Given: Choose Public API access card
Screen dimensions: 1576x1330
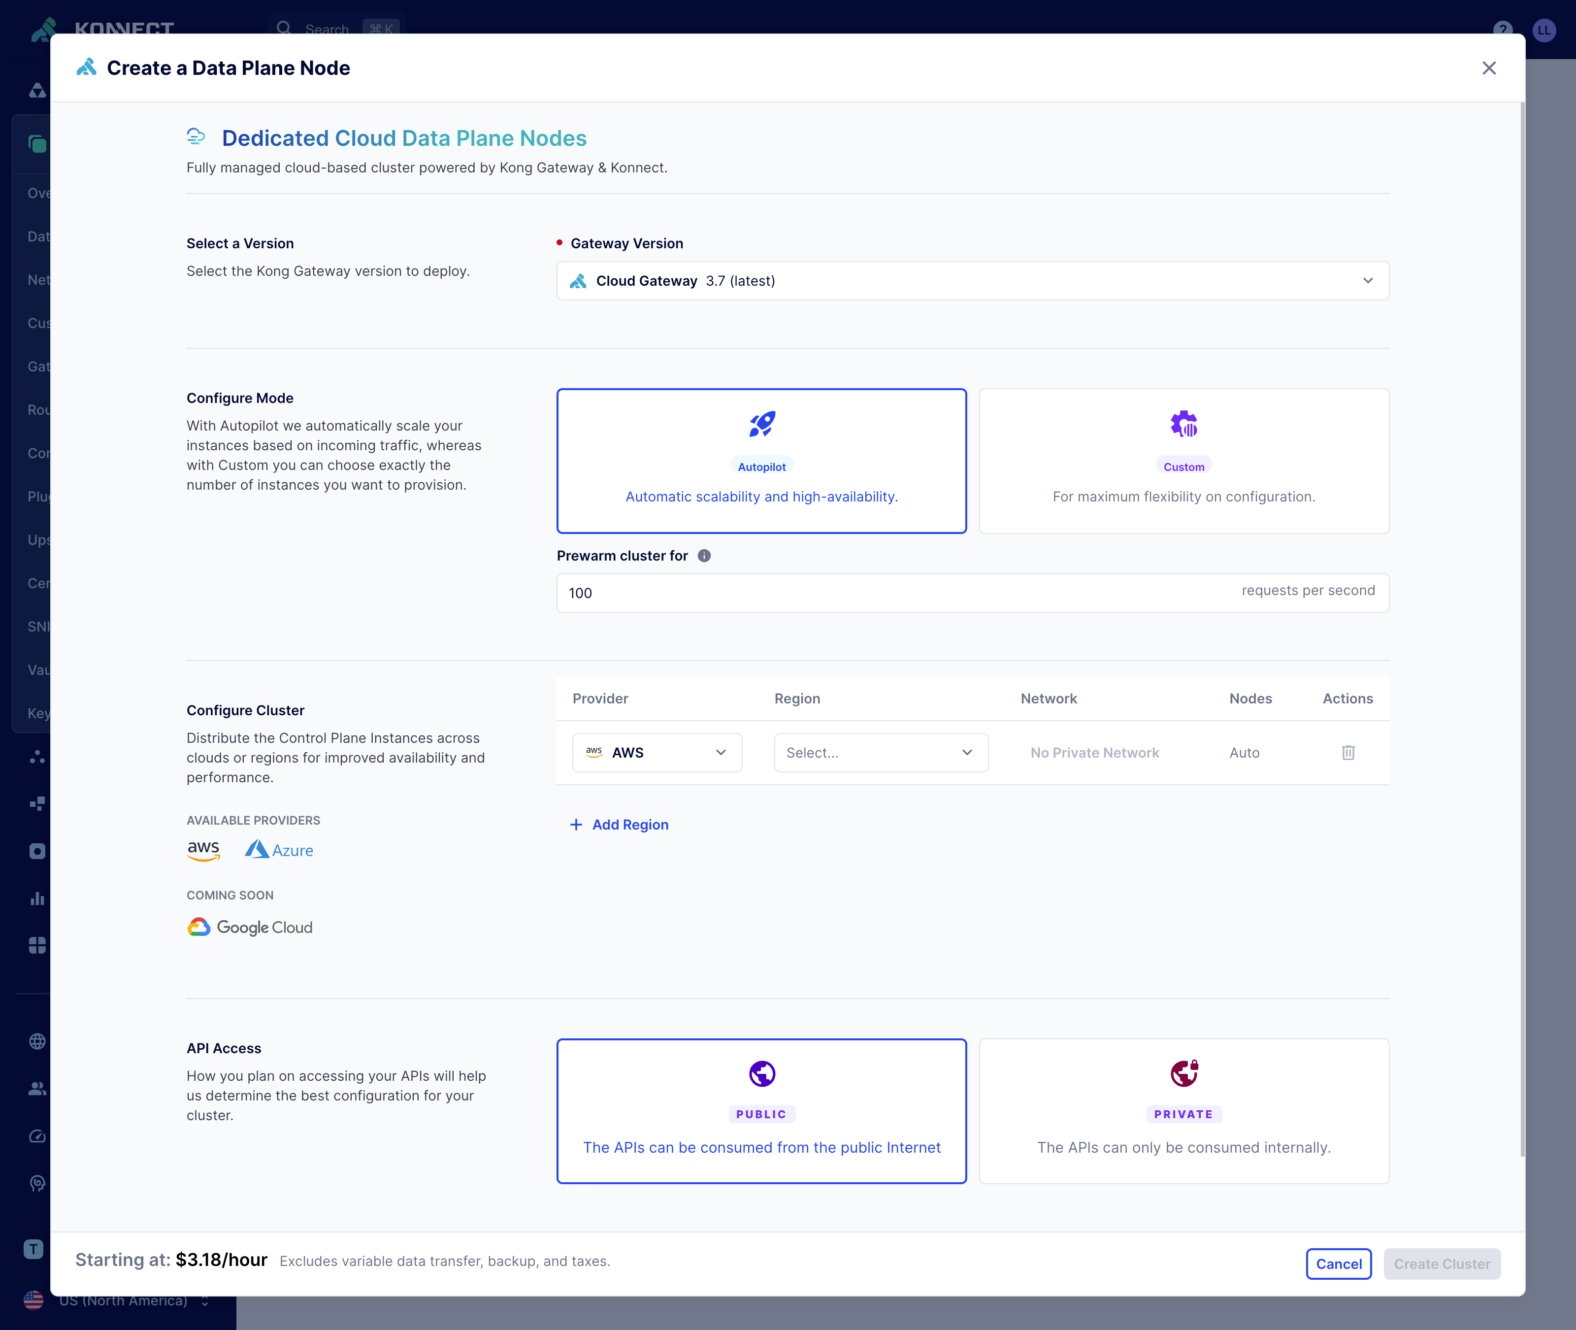Looking at the screenshot, I should (761, 1111).
